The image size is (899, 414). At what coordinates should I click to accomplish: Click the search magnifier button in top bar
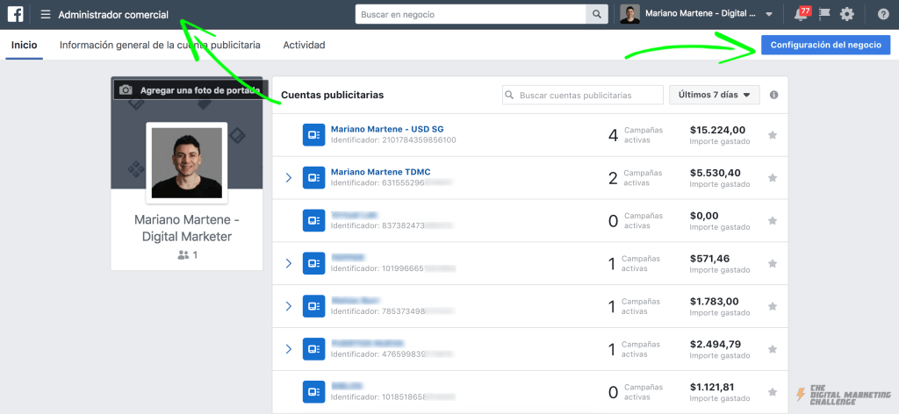(597, 14)
